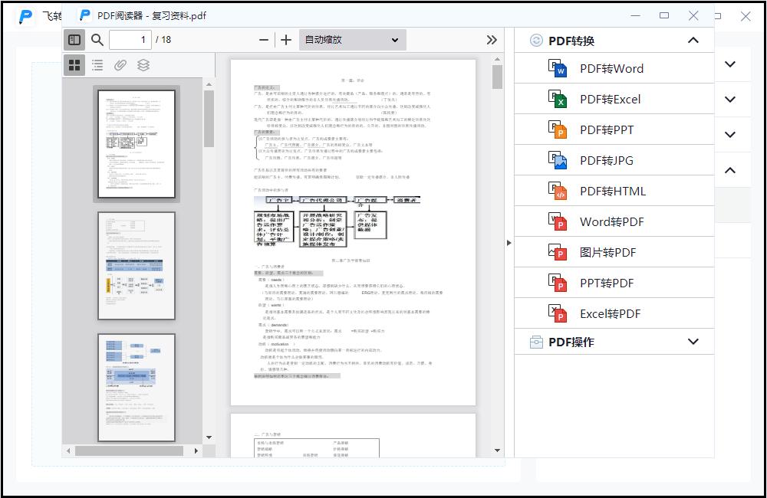
Task: Click the PDF转HTML icon
Action: pos(558,192)
